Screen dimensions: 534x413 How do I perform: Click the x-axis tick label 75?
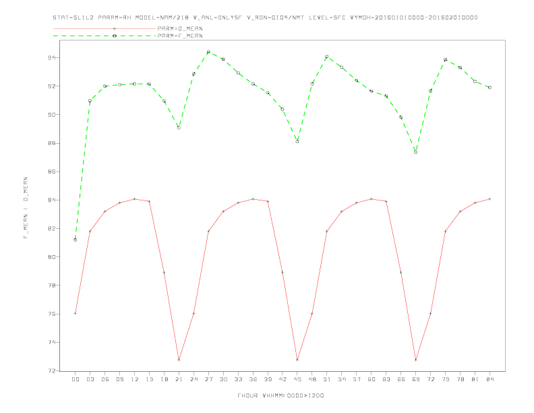(x=446, y=379)
